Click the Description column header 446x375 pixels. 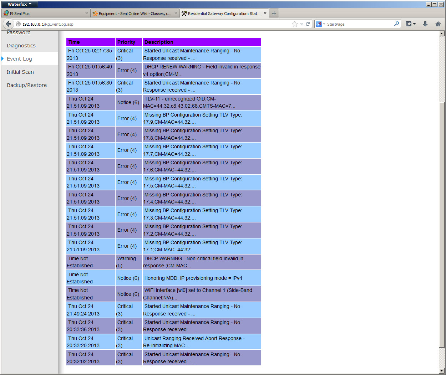202,42
